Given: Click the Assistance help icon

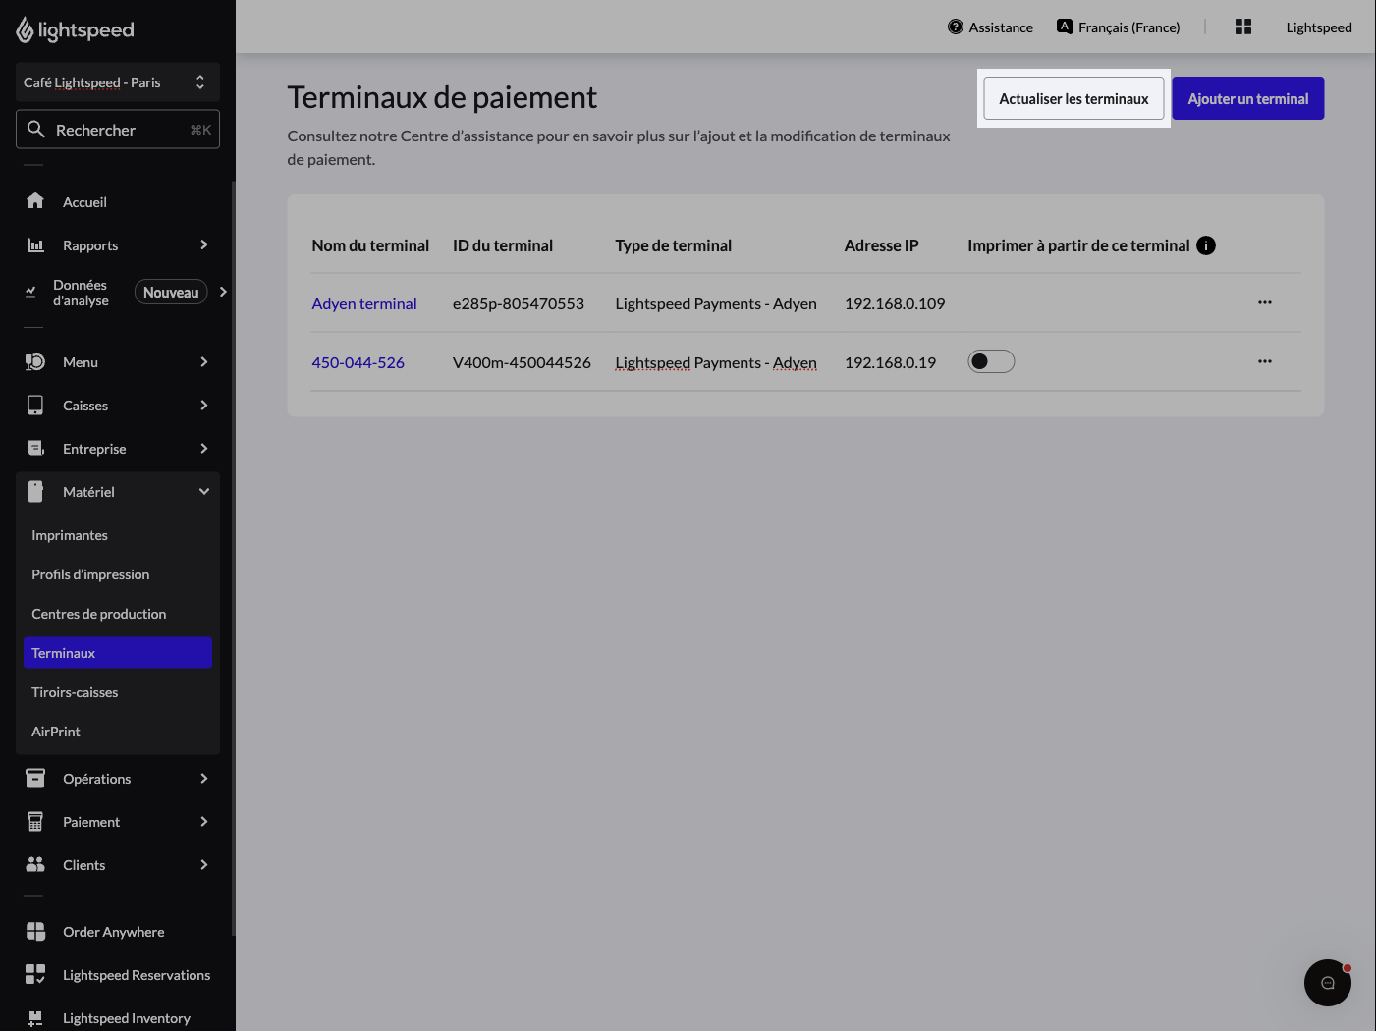Looking at the screenshot, I should (955, 27).
